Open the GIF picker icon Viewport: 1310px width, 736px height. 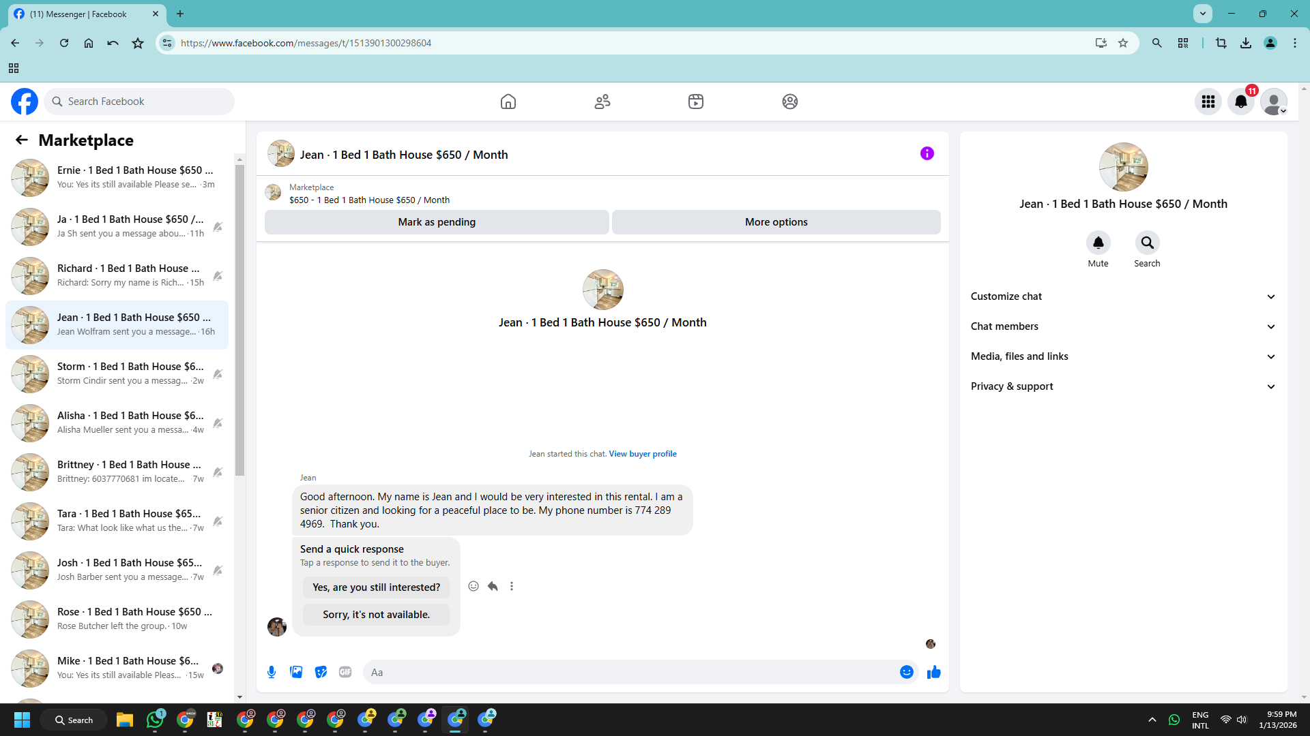[345, 672]
